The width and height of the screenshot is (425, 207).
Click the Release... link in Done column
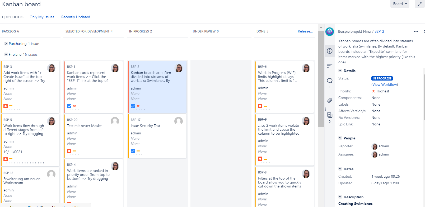pos(305,31)
